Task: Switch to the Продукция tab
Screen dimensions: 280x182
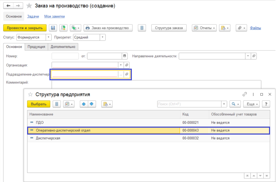Action: tap(36, 47)
